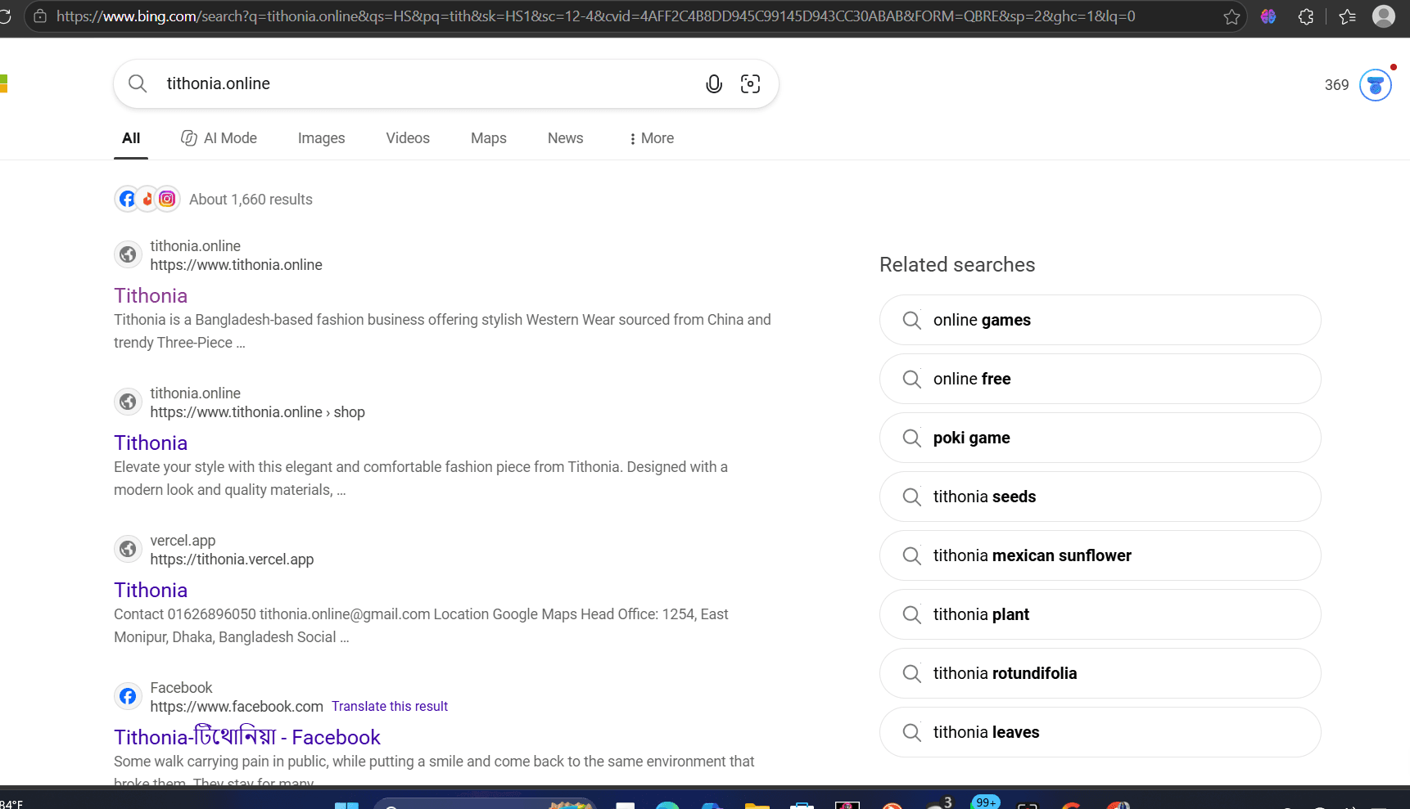Open the favorites list icon in toolbar
Image resolution: width=1410 pixels, height=809 pixels.
pyautogui.click(x=1347, y=16)
